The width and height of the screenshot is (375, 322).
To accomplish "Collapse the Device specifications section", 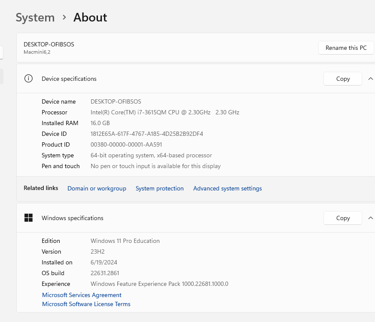I will pyautogui.click(x=370, y=79).
